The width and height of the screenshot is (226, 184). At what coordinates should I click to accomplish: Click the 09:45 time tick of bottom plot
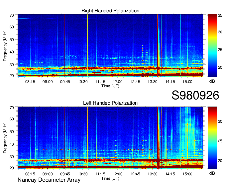coord(65,174)
